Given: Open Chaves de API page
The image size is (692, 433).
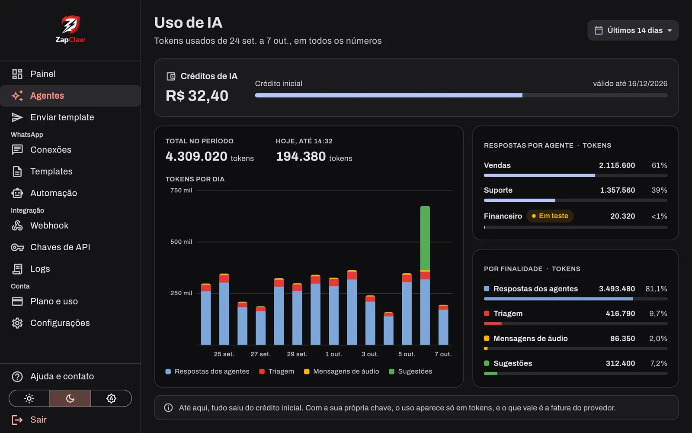Looking at the screenshot, I should pos(70,247).
